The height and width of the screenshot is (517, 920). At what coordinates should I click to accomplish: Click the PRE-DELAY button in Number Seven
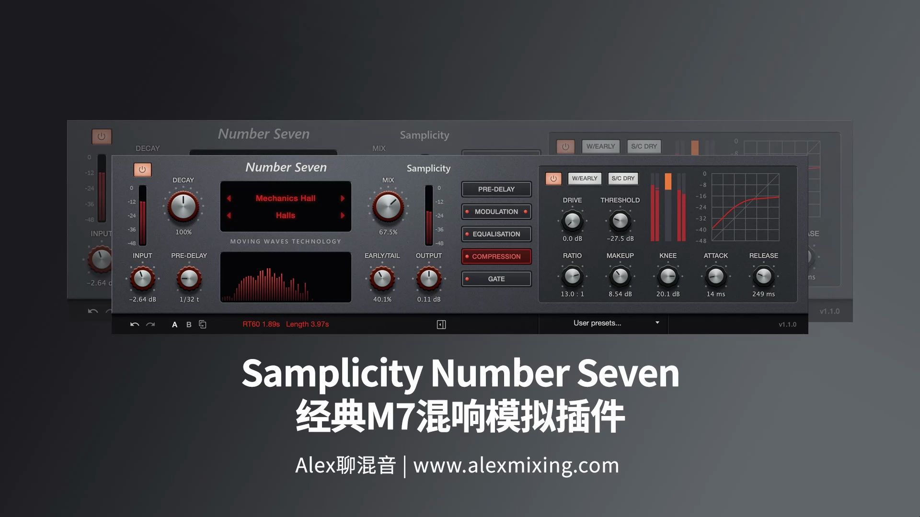coord(496,189)
